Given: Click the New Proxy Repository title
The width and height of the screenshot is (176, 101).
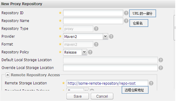Looking at the screenshot, I should (x=22, y=4).
